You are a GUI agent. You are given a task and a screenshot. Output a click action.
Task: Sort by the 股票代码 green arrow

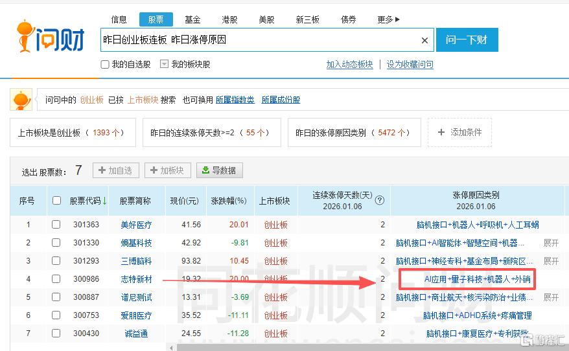point(104,201)
